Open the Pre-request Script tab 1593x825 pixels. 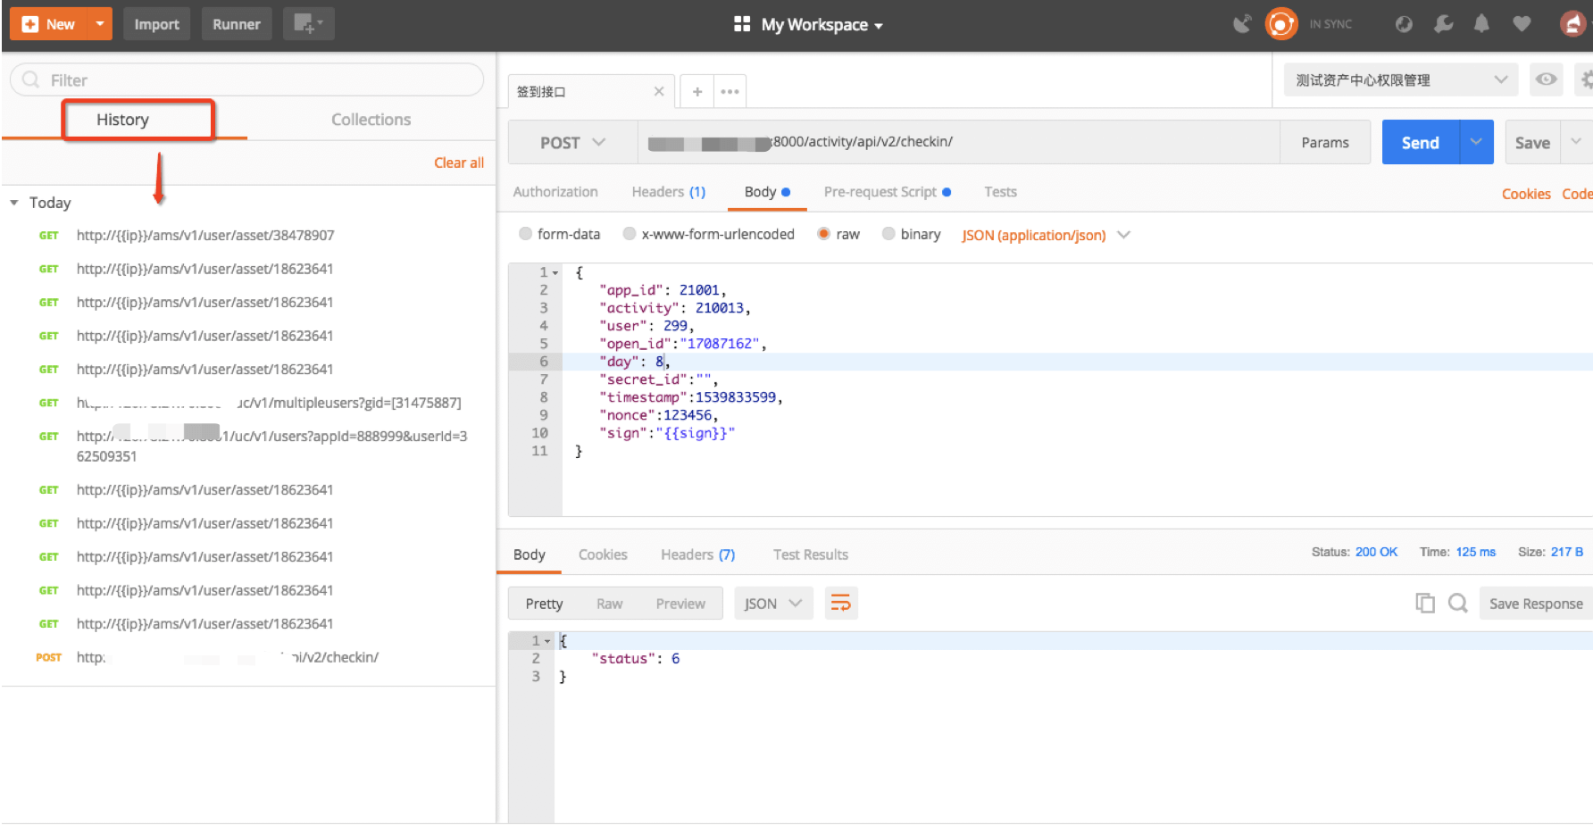tap(880, 192)
